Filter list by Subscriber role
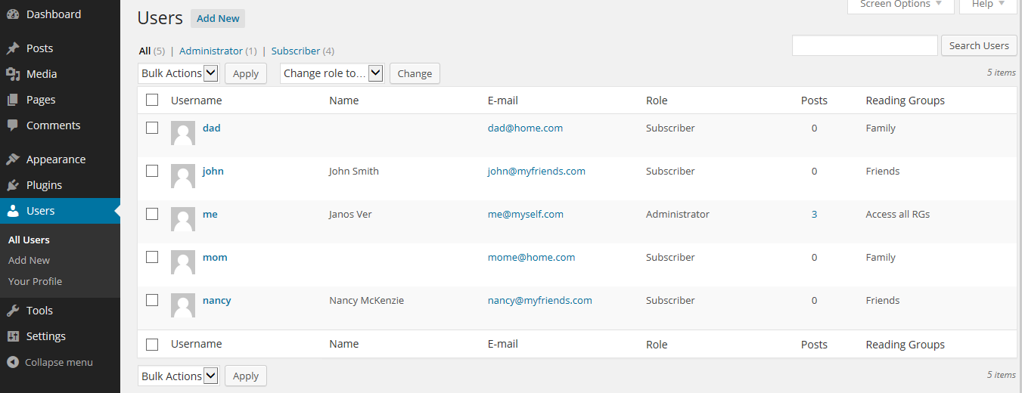This screenshot has height=393, width=1022. (x=296, y=51)
